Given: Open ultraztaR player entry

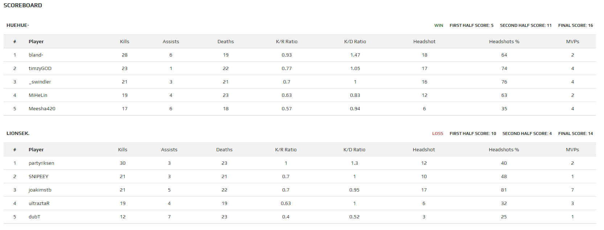Looking at the screenshot, I should [39, 204].
